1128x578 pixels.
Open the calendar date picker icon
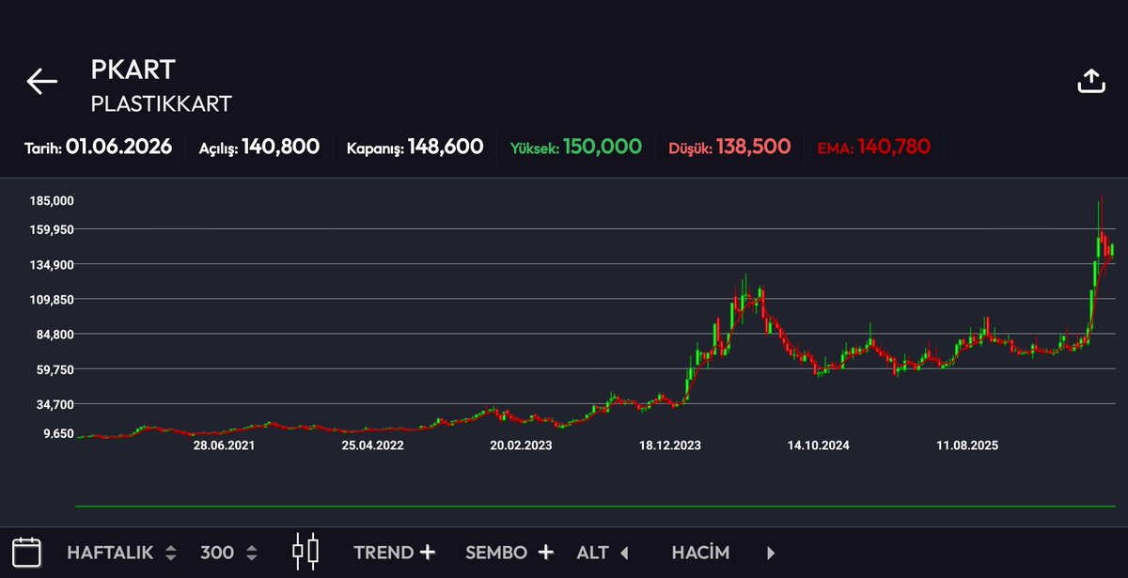[x=26, y=552]
